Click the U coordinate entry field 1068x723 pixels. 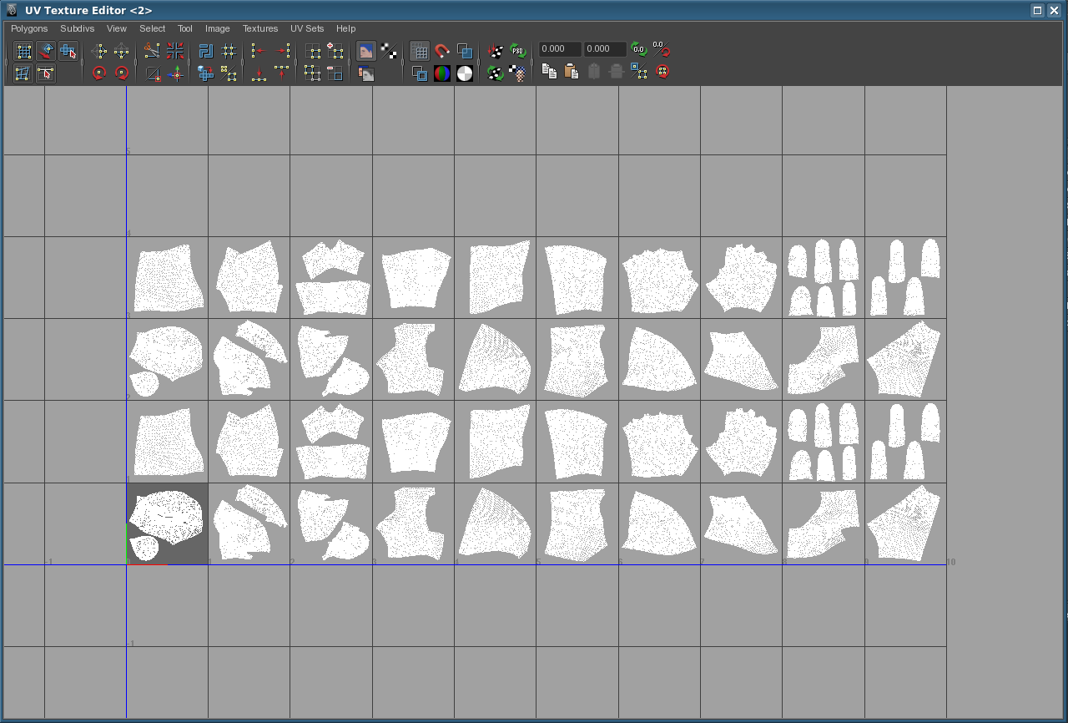click(560, 49)
